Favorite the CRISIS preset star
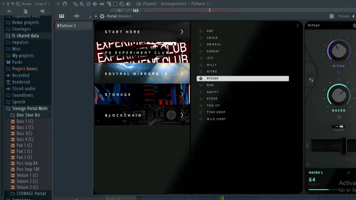Viewport: 356px width, 200px height. point(201,38)
